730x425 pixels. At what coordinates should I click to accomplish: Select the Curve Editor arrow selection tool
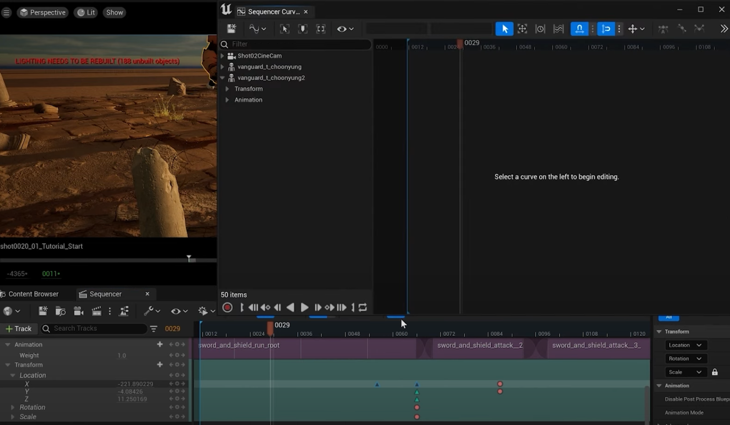[x=504, y=29]
